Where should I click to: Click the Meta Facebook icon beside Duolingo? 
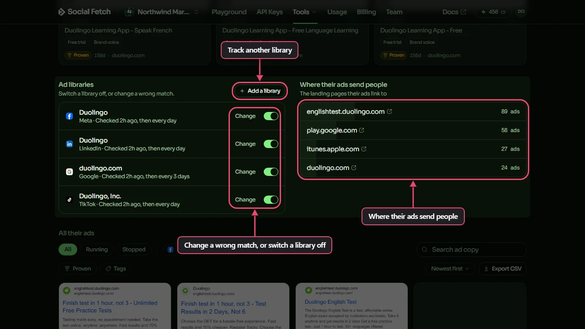click(69, 116)
